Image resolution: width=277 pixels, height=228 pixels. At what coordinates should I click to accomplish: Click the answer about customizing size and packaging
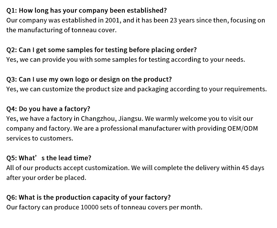tap(136, 89)
